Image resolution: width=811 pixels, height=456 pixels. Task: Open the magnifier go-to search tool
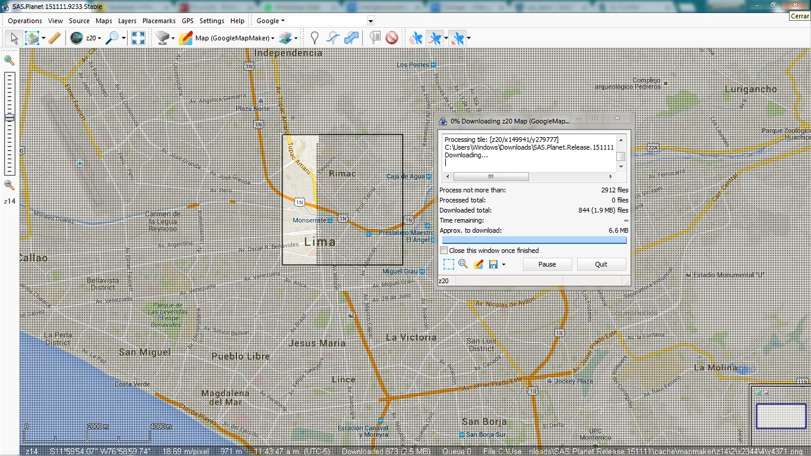pyautogui.click(x=112, y=38)
